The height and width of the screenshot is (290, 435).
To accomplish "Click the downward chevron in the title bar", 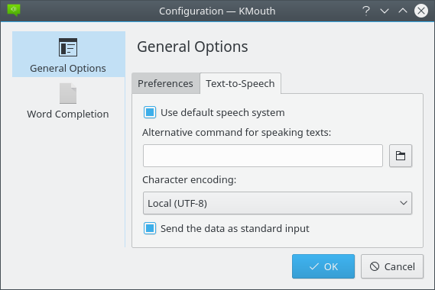I will [x=385, y=11].
